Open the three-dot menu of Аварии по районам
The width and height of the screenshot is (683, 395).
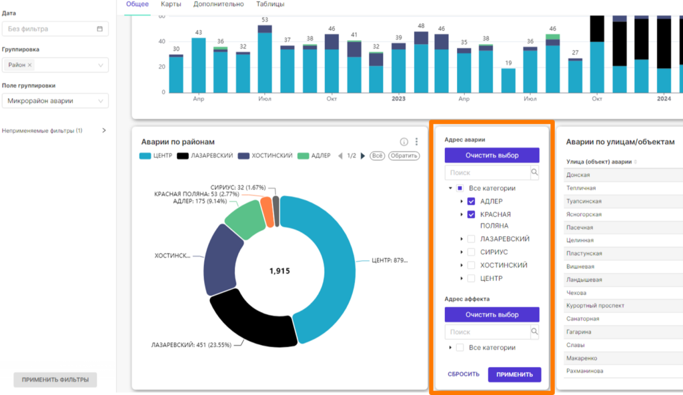(416, 141)
